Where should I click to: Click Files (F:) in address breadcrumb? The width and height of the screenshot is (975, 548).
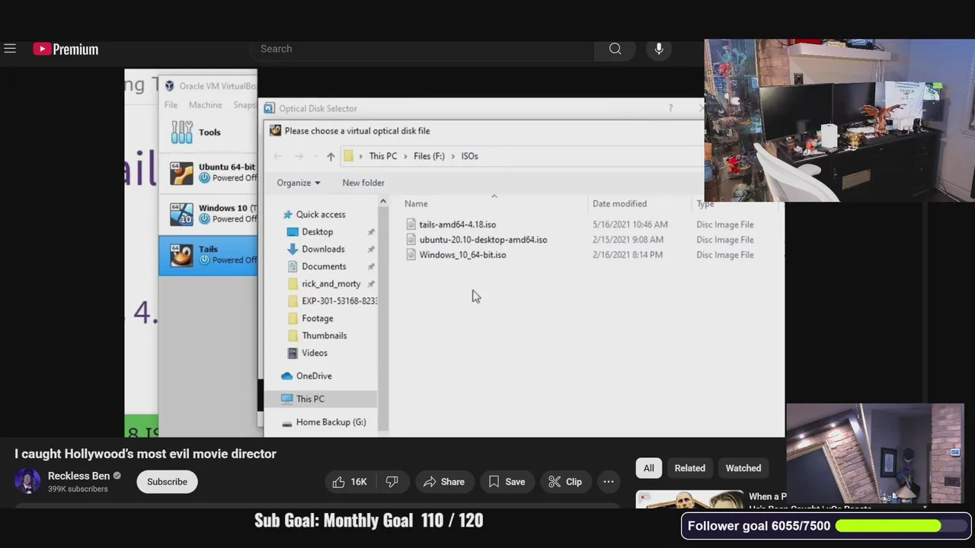pyautogui.click(x=429, y=156)
